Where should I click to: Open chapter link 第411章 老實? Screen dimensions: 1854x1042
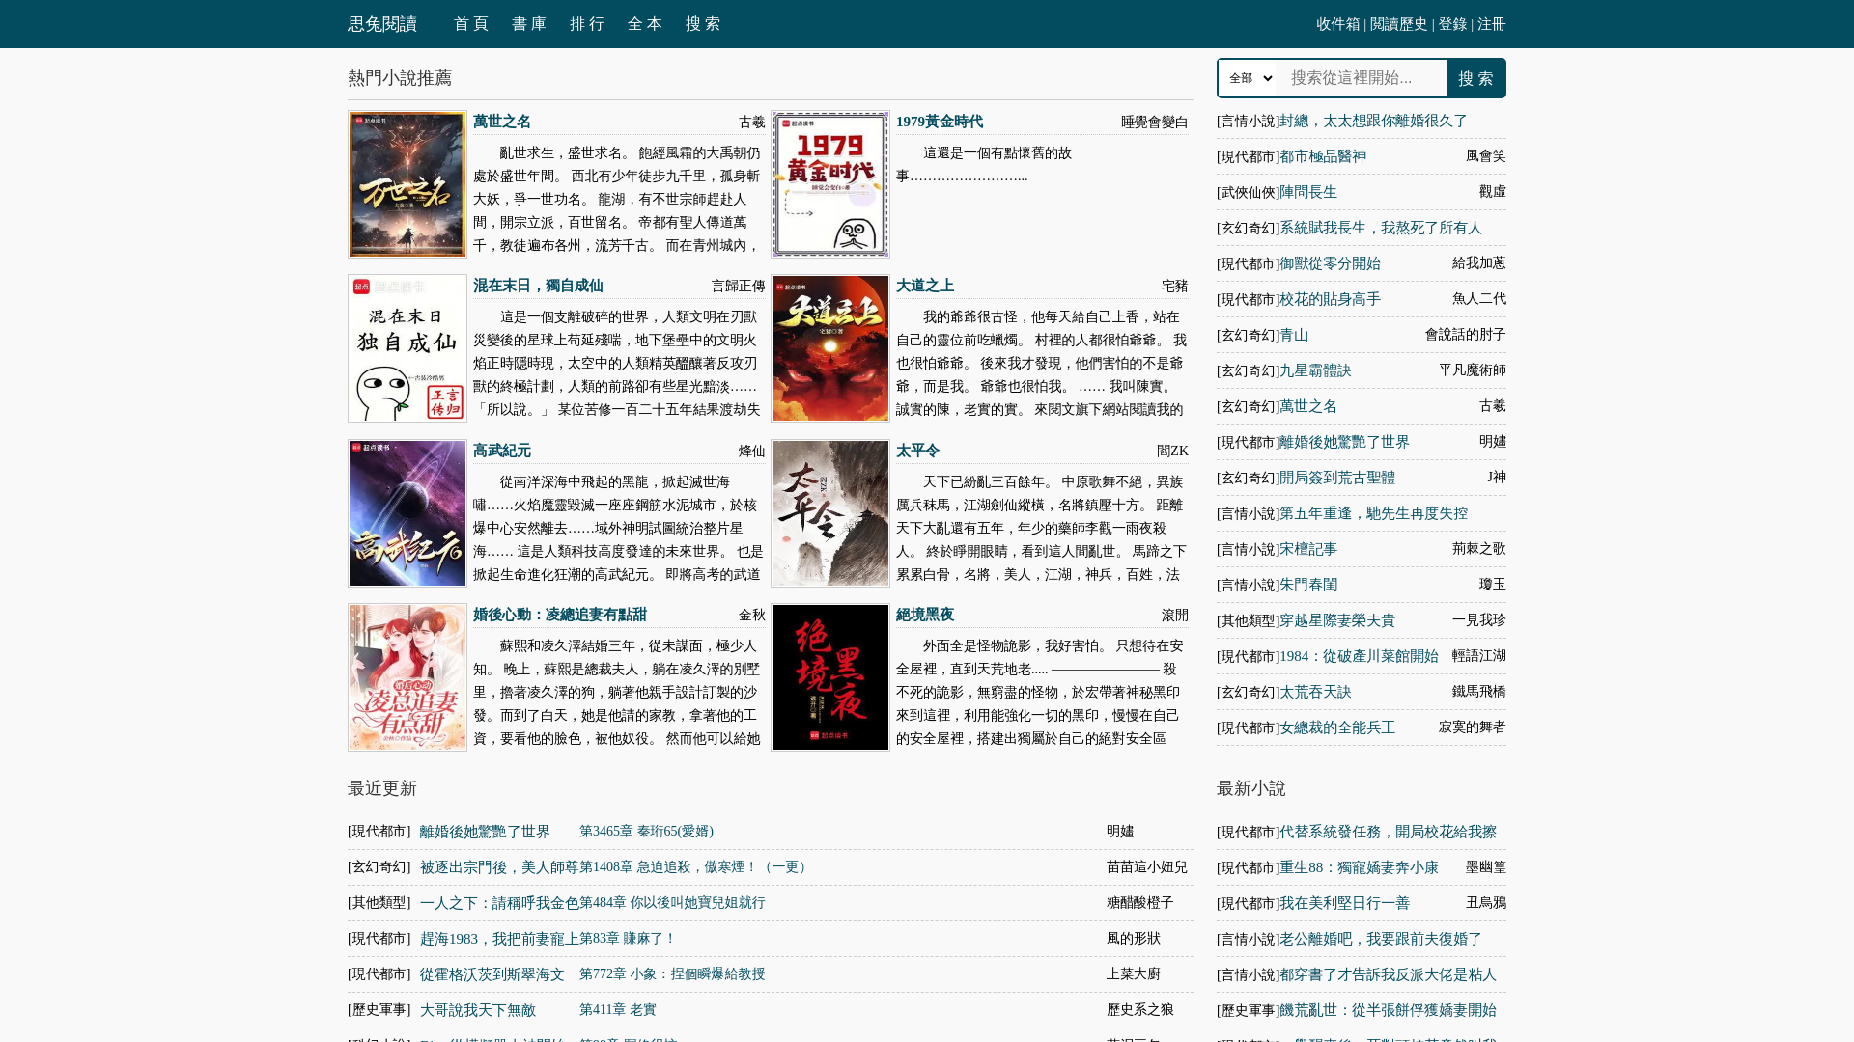[618, 1010]
